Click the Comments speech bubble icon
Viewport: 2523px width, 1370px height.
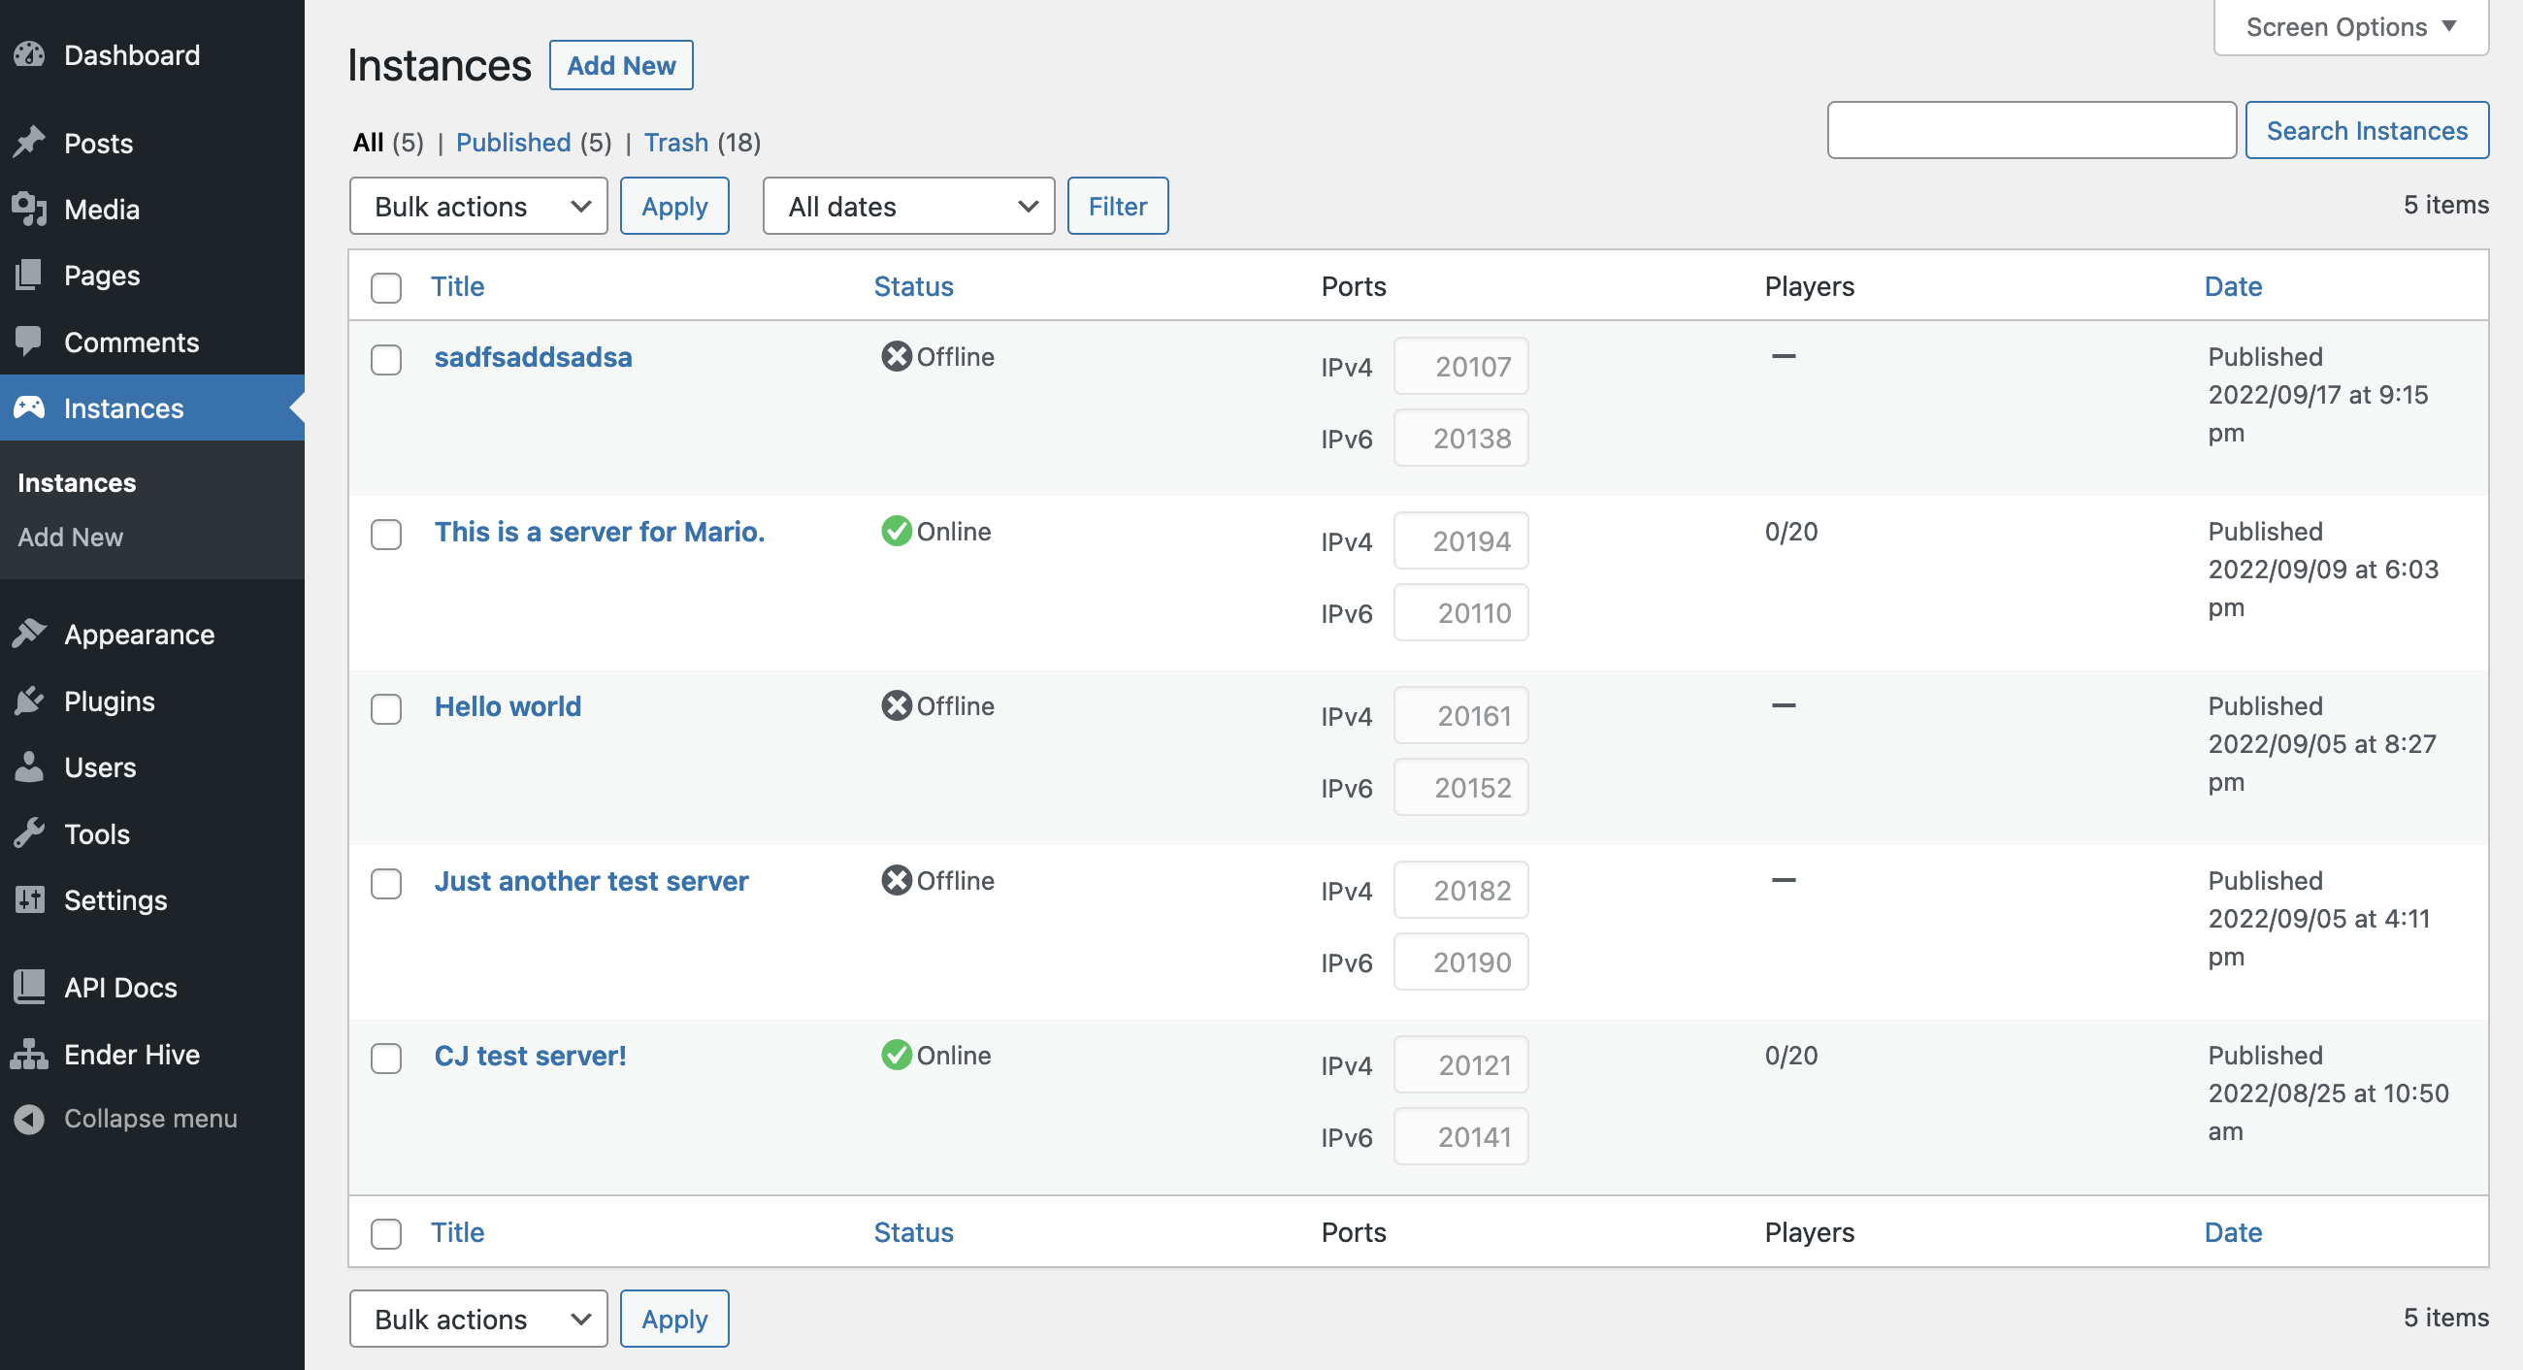29,342
